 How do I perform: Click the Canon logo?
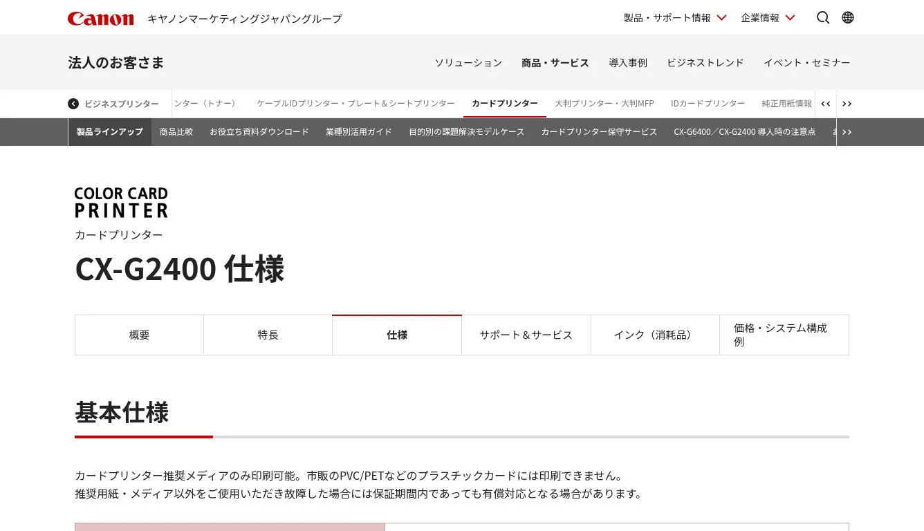coord(100,18)
